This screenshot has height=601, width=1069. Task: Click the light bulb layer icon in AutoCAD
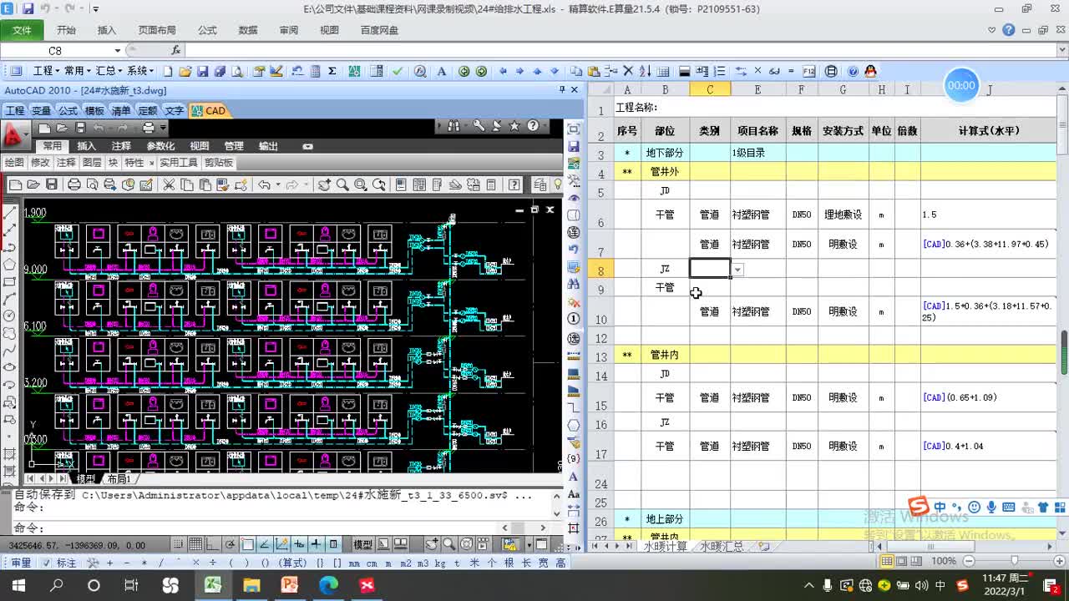pos(558,184)
